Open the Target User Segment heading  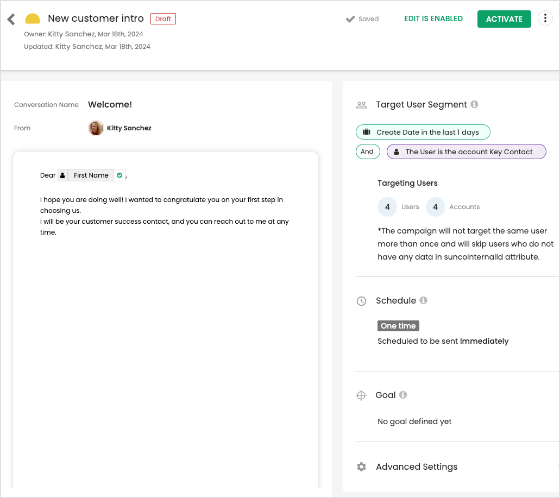421,105
